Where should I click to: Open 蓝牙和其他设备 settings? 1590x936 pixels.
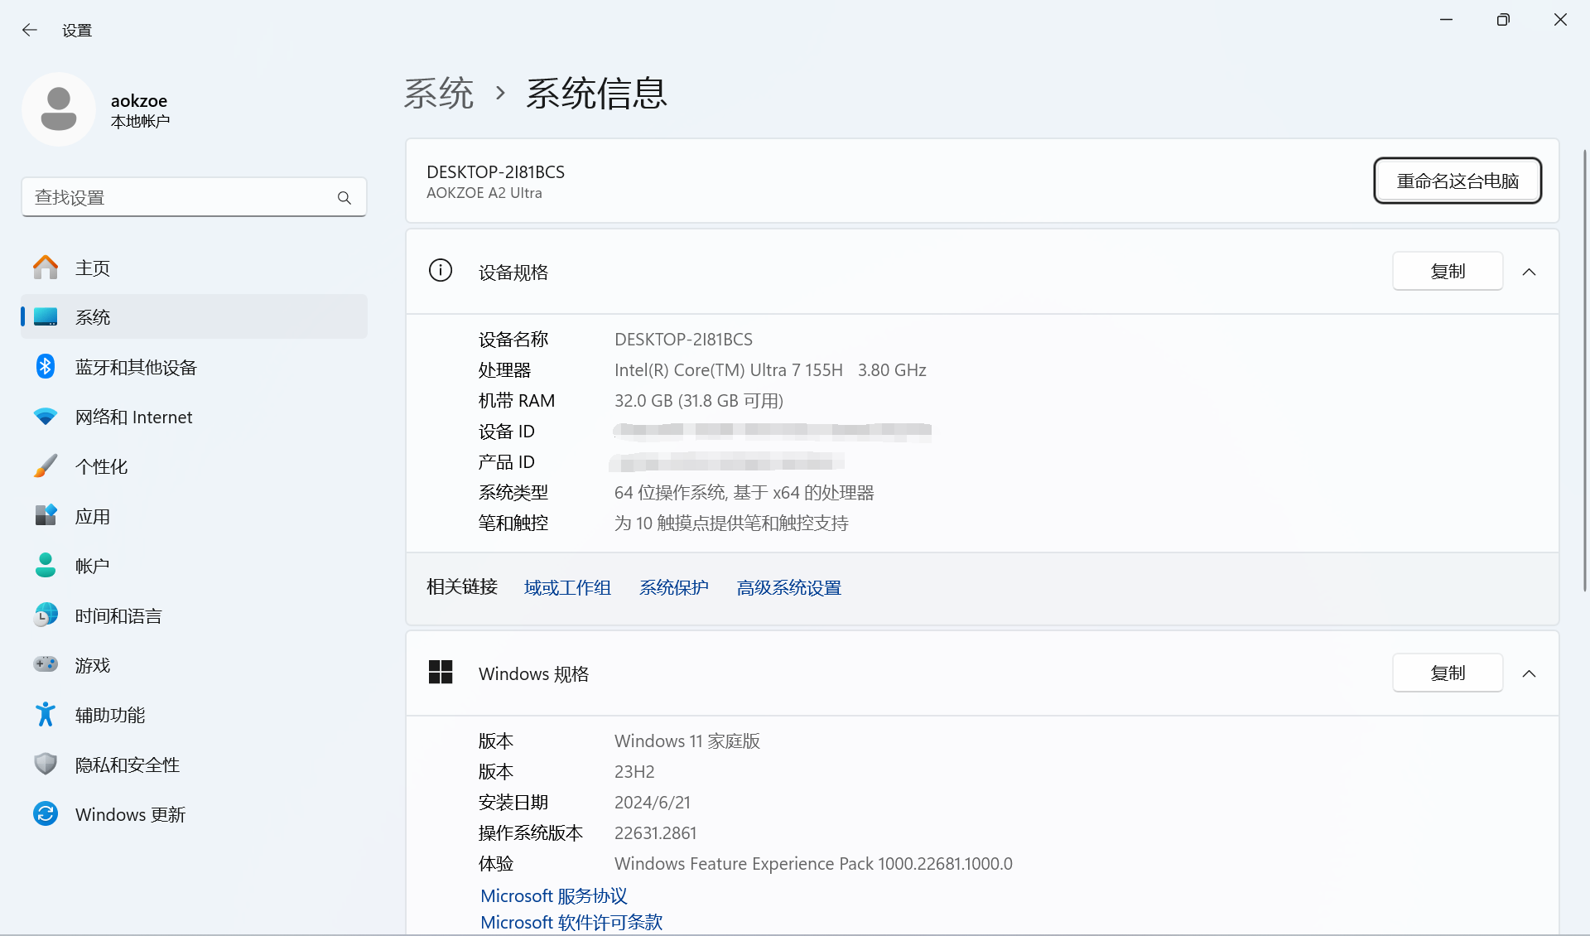(x=194, y=367)
